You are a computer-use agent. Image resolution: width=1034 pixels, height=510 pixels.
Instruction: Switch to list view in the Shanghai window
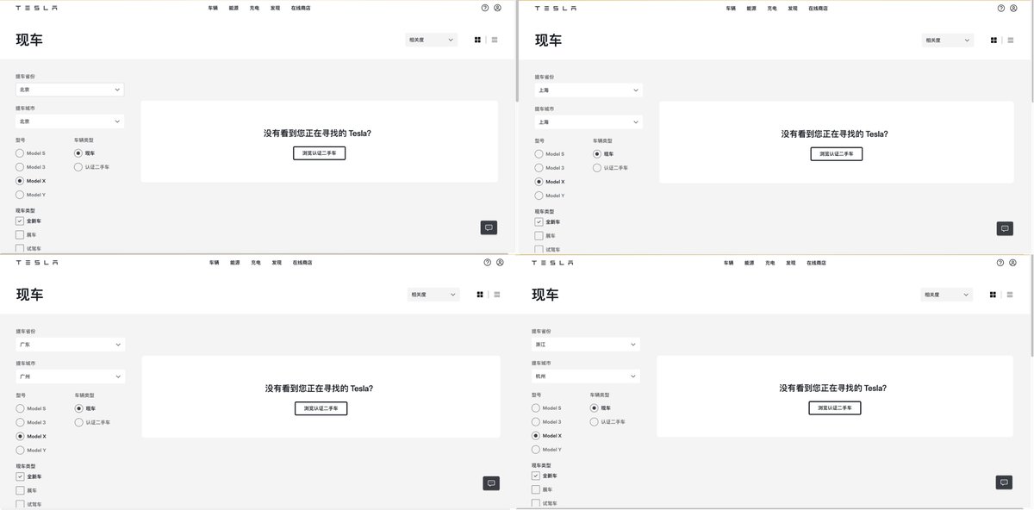(x=1010, y=40)
